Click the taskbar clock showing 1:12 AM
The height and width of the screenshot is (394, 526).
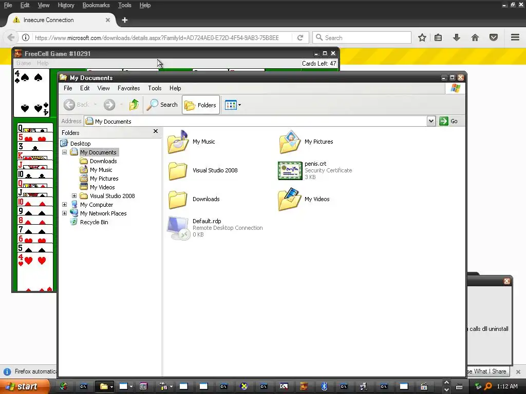(507, 386)
